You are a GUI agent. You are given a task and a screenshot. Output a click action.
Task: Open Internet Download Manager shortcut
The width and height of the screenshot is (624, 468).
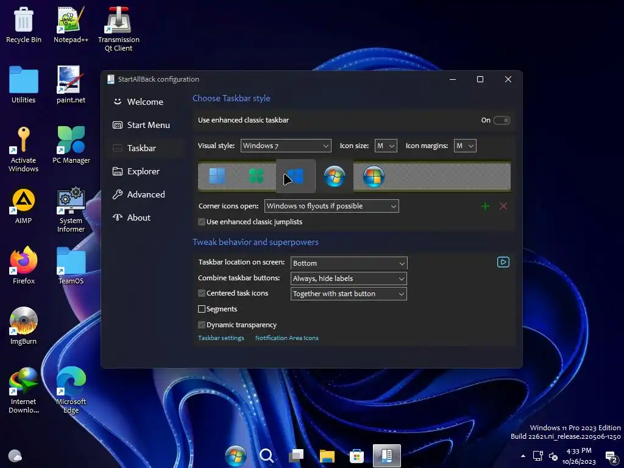click(24, 391)
